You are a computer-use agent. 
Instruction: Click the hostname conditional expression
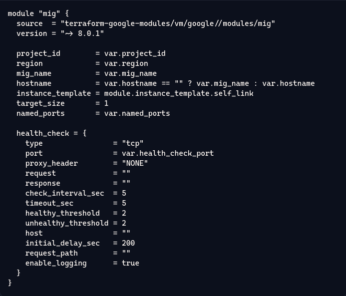pos(209,83)
